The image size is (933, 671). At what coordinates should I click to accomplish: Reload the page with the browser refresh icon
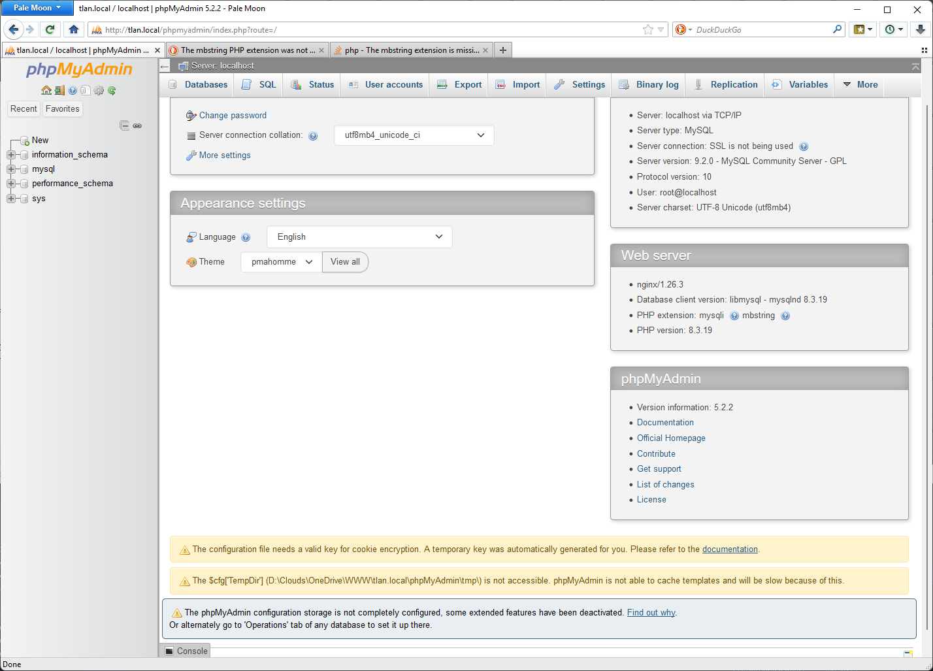pos(50,29)
